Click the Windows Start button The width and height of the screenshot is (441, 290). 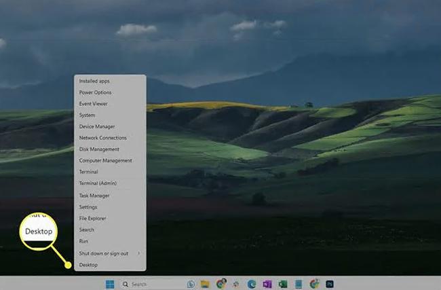[110, 284]
